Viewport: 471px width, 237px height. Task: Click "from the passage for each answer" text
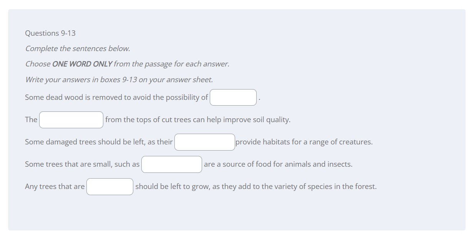tap(171, 64)
